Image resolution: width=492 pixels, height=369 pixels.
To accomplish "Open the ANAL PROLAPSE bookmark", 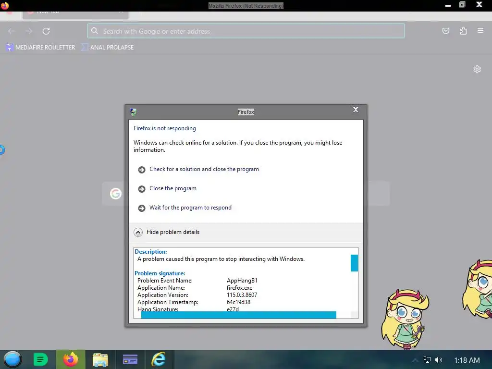I will click(x=107, y=48).
